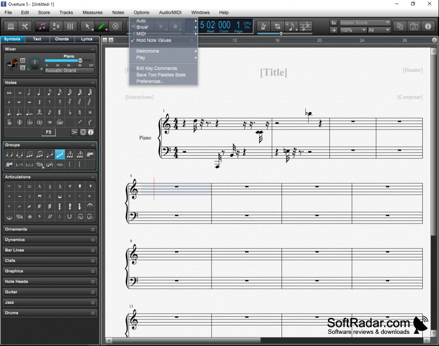Toggle the MIDI input plug in Notes palette
This screenshot has width=439, height=346.
coord(83,132)
